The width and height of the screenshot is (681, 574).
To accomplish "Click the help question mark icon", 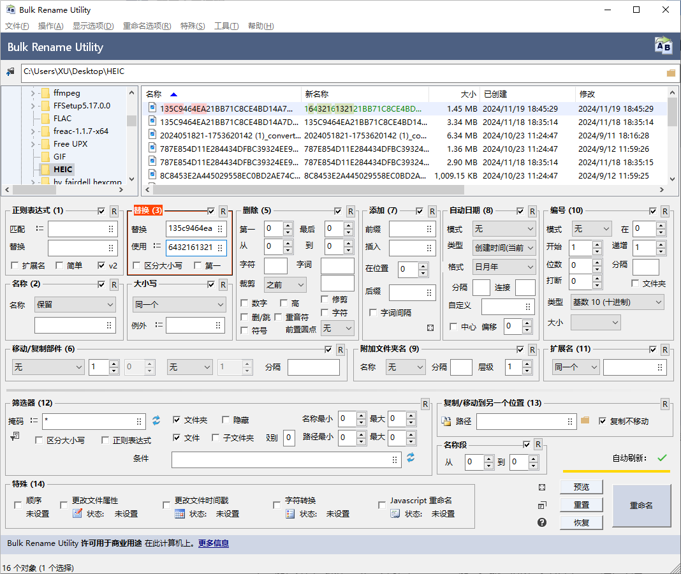I will [542, 522].
